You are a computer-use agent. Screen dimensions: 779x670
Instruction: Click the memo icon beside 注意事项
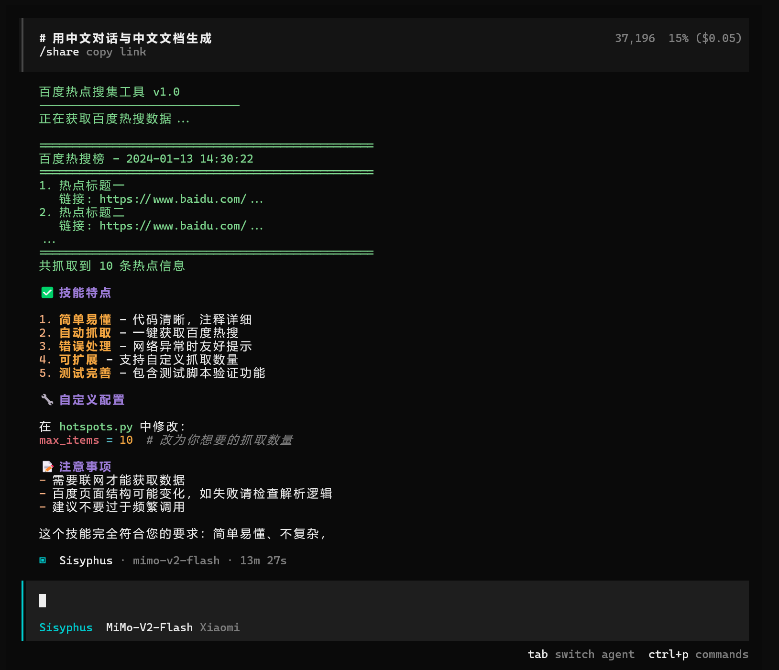47,467
